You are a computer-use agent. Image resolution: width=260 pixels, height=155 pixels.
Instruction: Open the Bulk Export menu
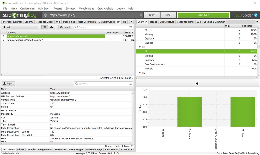tap(44, 9)
